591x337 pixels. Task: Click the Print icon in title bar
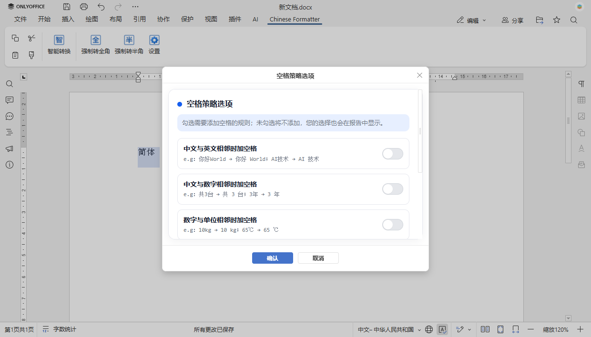[84, 7]
